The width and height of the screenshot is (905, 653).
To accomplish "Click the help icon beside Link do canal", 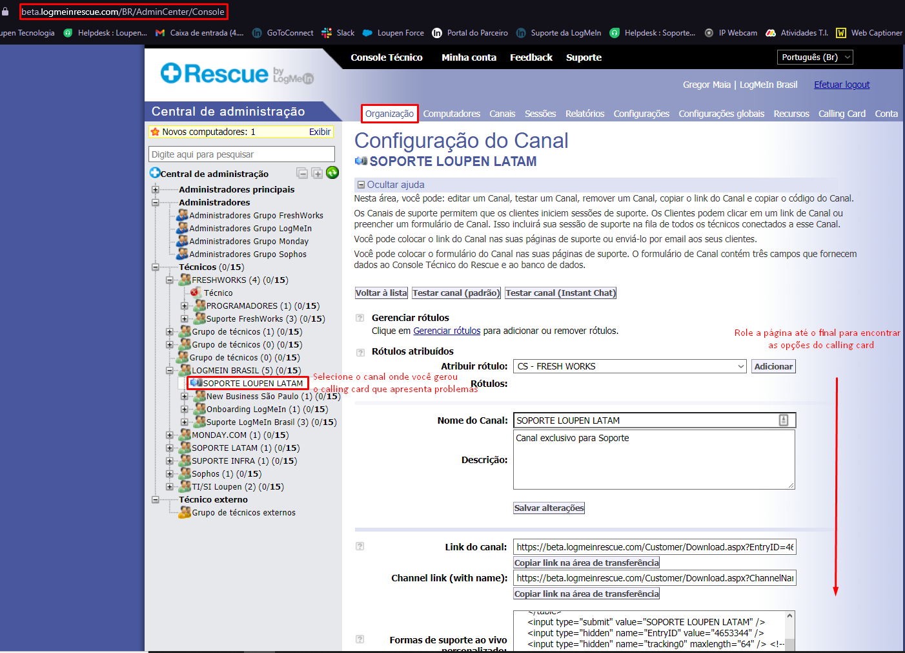I will pos(360,546).
